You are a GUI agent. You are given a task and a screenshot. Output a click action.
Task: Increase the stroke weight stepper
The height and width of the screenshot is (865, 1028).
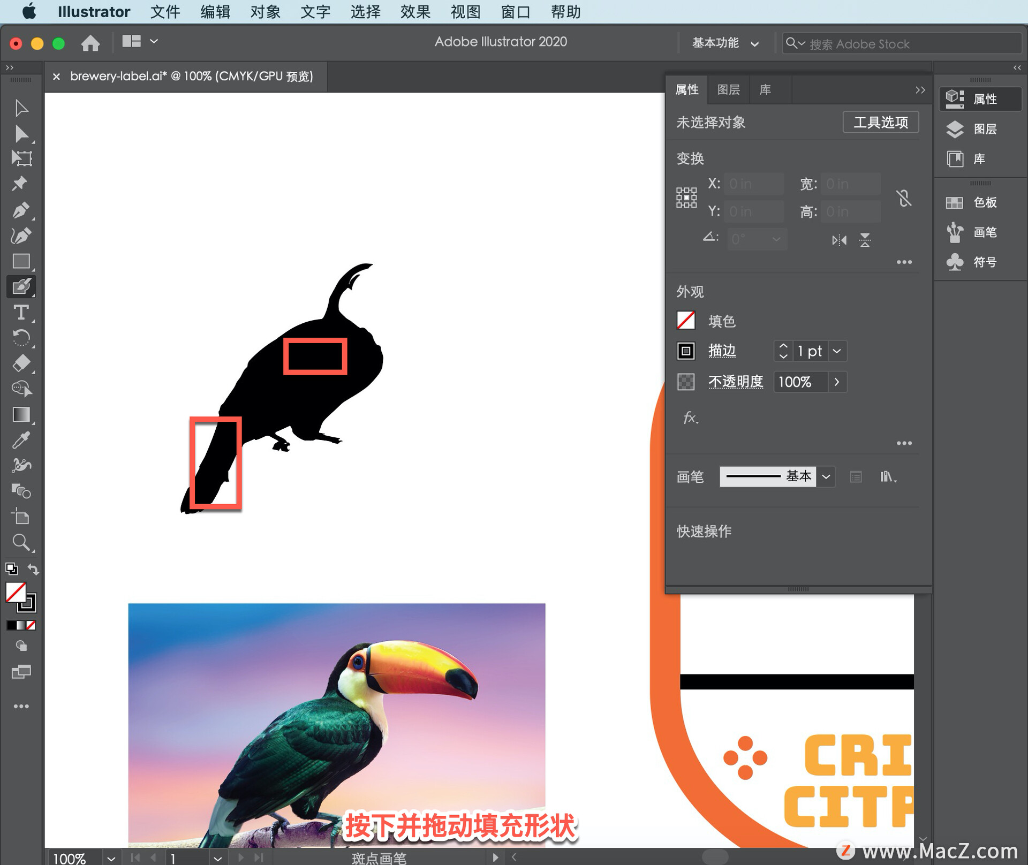pos(783,346)
